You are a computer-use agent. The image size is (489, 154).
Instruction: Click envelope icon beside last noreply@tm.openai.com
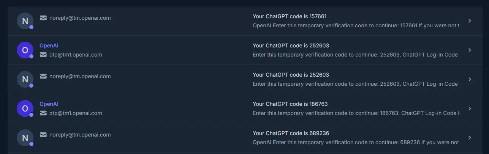43,135
